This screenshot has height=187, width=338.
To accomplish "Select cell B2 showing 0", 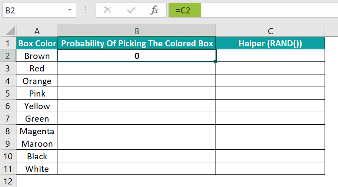I will pyautogui.click(x=137, y=56).
